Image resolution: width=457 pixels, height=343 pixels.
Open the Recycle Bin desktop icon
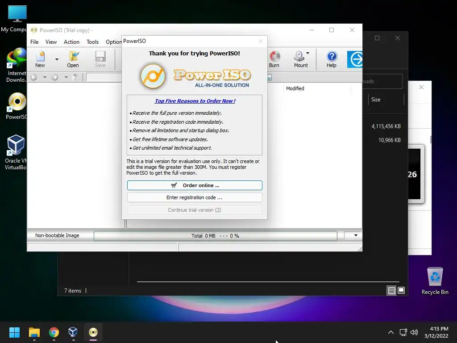435,281
